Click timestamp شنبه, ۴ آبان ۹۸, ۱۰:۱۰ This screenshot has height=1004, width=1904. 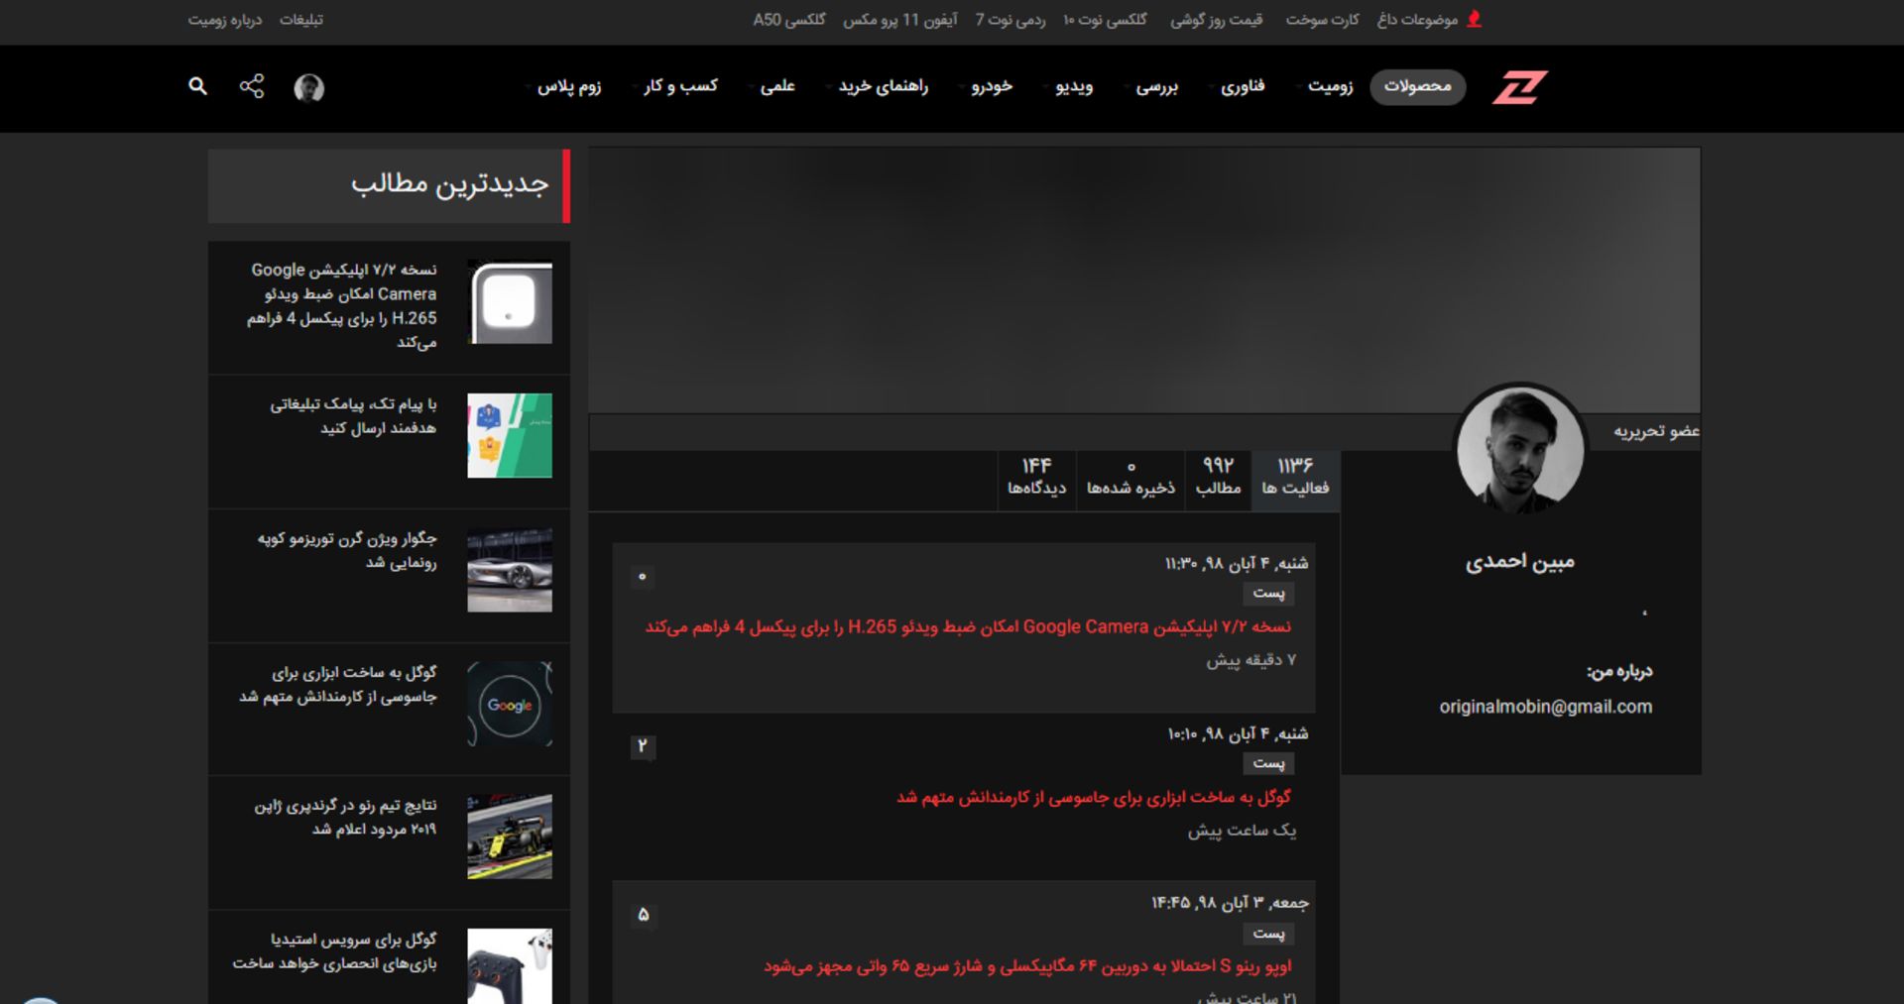point(1238,734)
